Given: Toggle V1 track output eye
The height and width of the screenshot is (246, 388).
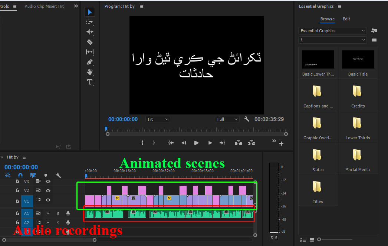Looking at the screenshot, I should [x=48, y=200].
